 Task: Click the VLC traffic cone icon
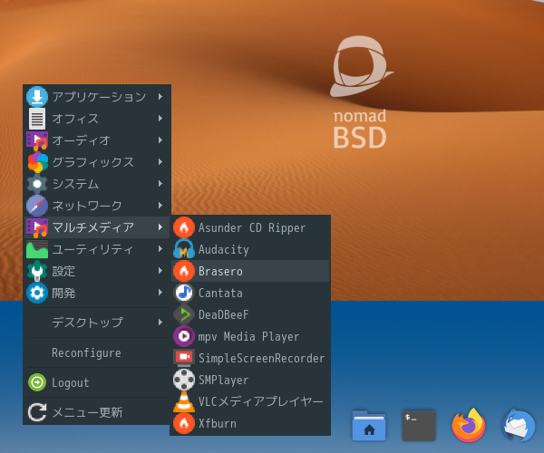click(x=184, y=401)
